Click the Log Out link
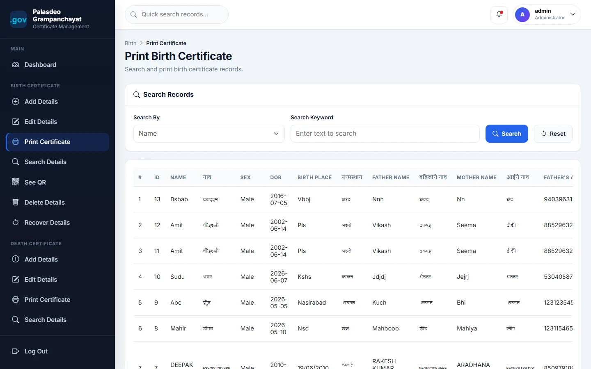Viewport: 591px width, 369px height. click(x=57, y=351)
